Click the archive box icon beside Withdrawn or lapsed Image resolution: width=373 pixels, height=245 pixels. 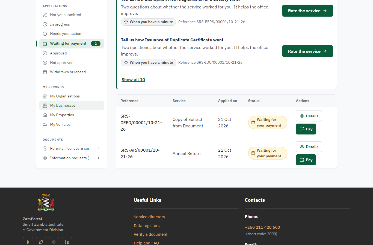[x=45, y=72]
